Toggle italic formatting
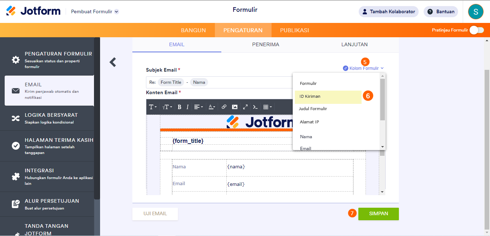 click(187, 107)
